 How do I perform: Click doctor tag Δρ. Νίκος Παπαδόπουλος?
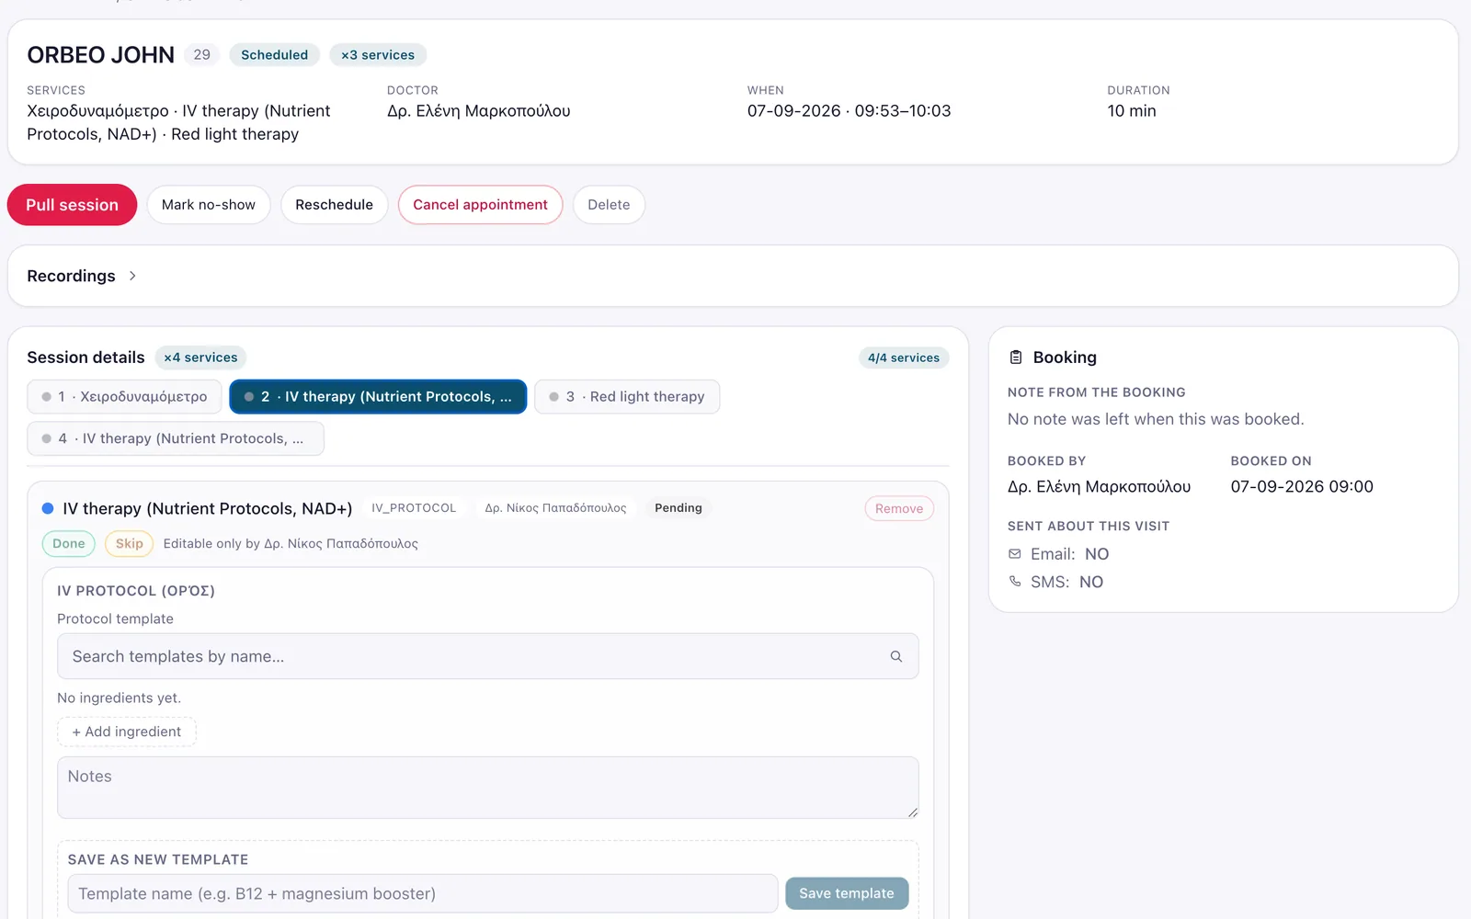(555, 508)
